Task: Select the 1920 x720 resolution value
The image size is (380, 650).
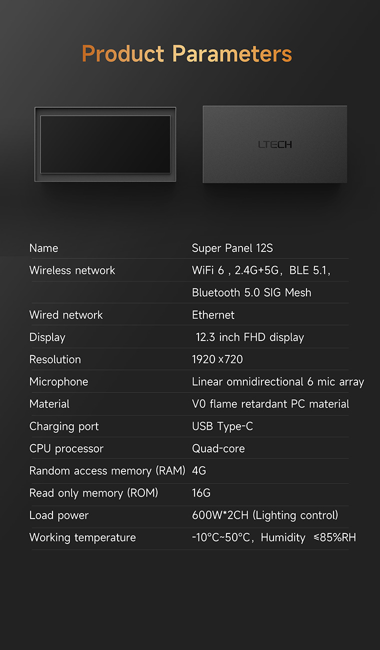Action: (217, 359)
